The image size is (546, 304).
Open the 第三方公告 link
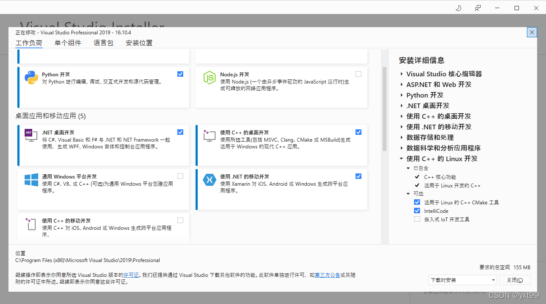pyautogui.click(x=327, y=275)
